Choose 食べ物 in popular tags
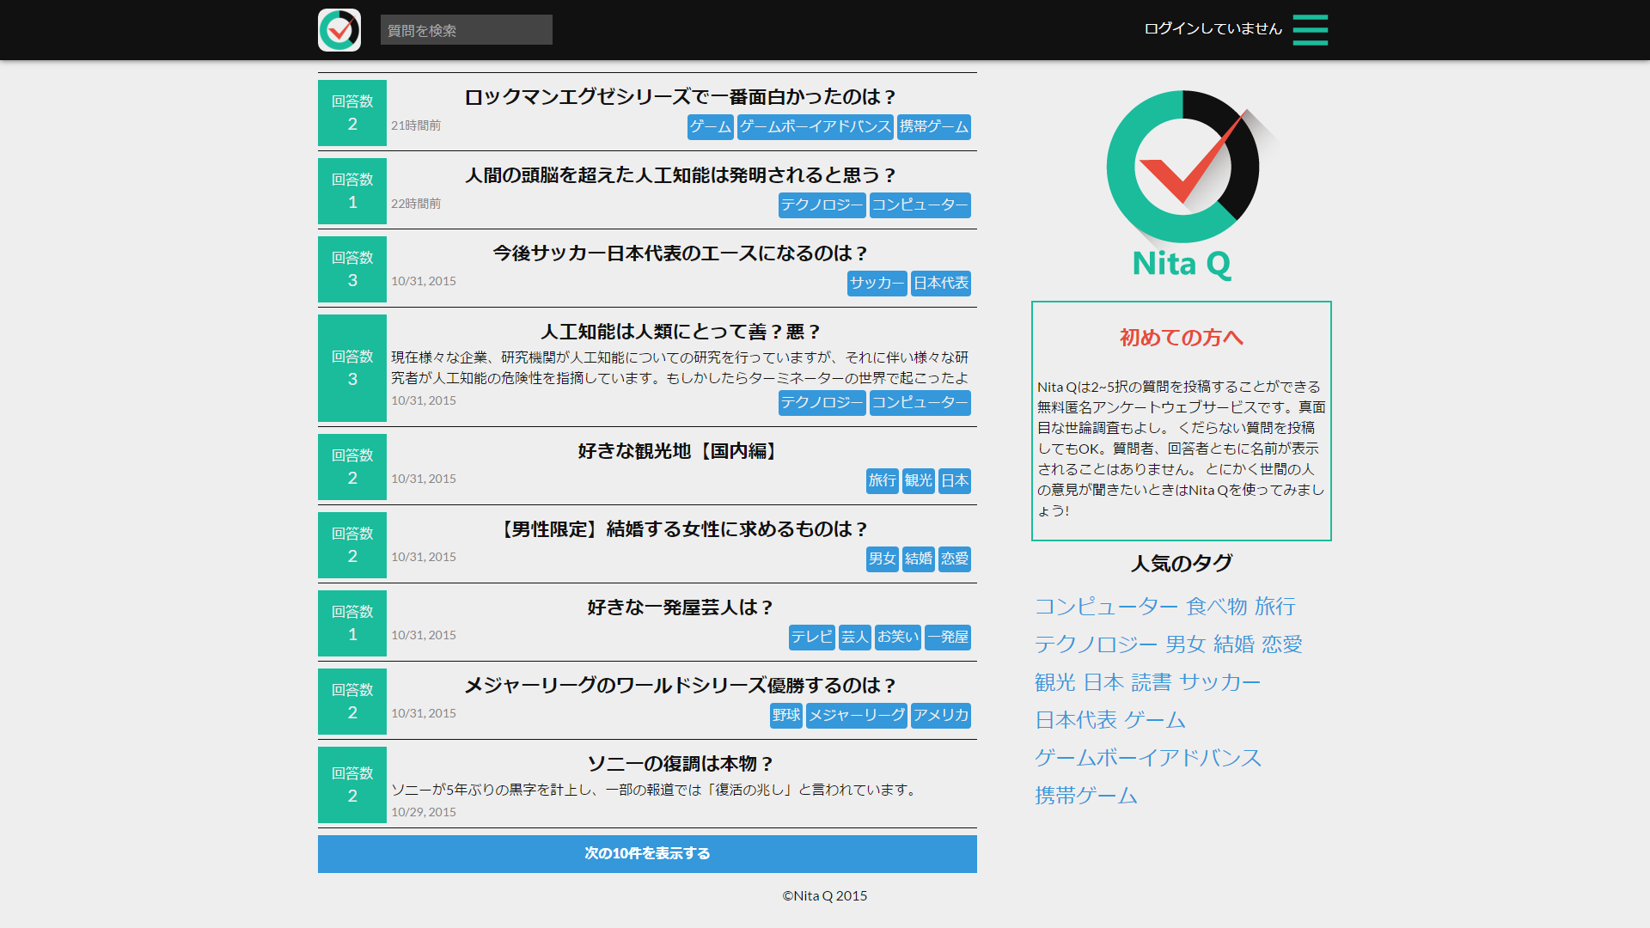This screenshot has height=928, width=1650. coord(1216,607)
